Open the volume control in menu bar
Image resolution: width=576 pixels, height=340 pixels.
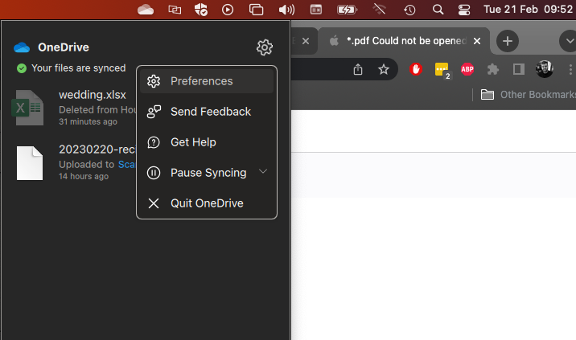pyautogui.click(x=286, y=10)
